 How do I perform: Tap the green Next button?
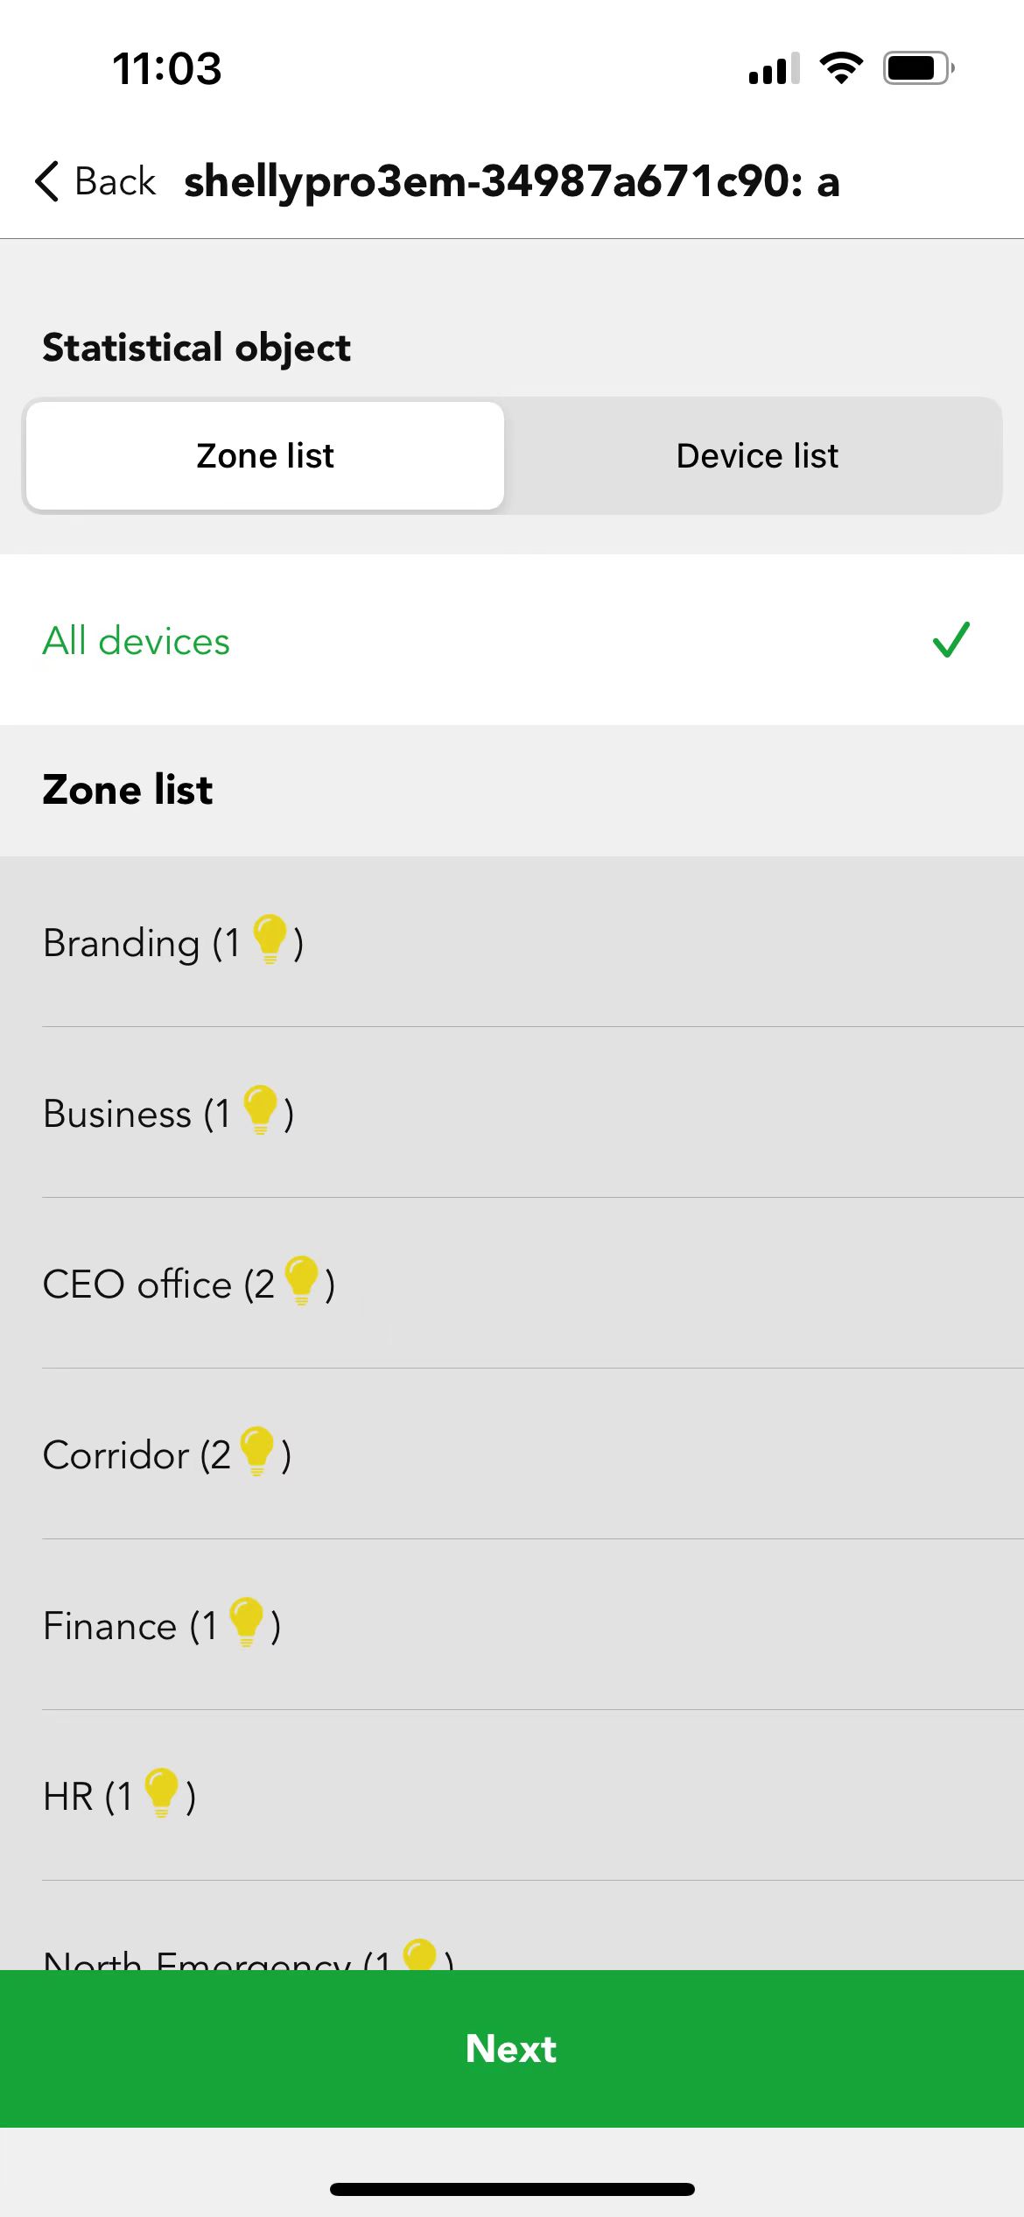pos(512,2049)
